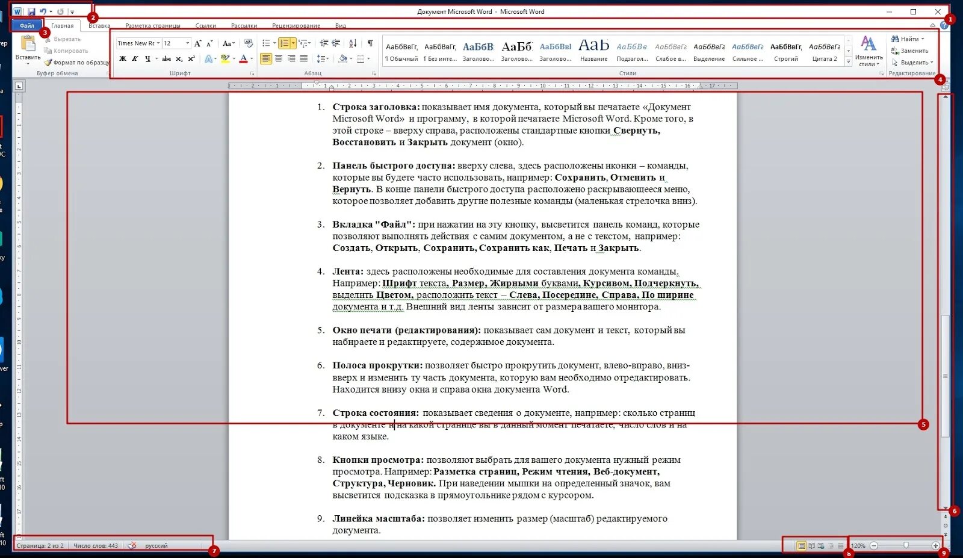The width and height of the screenshot is (963, 558).
Task: Click the Align Right icon
Action: click(x=291, y=58)
